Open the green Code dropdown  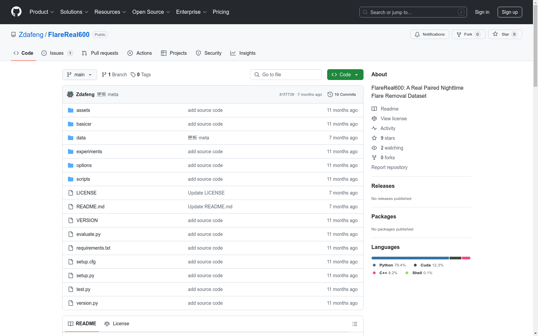point(345,75)
